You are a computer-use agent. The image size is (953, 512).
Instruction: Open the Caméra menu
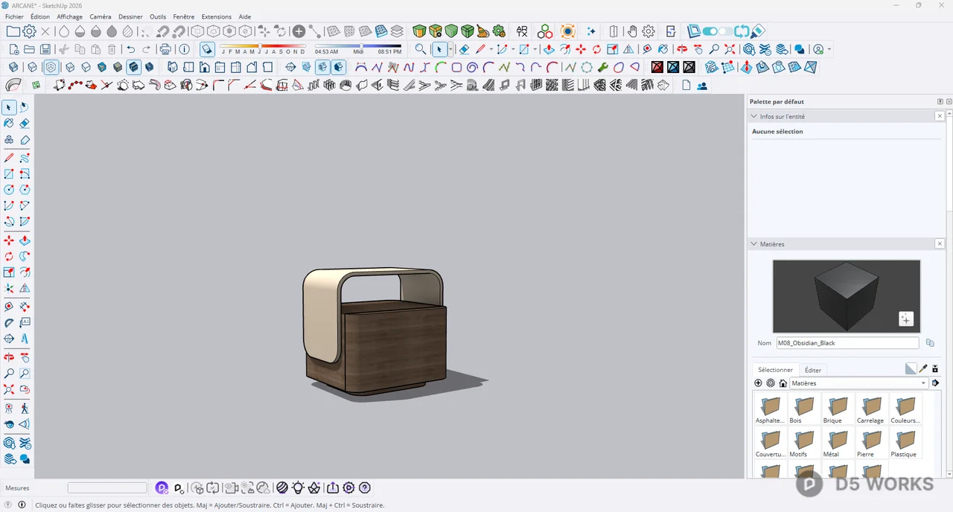point(101,16)
